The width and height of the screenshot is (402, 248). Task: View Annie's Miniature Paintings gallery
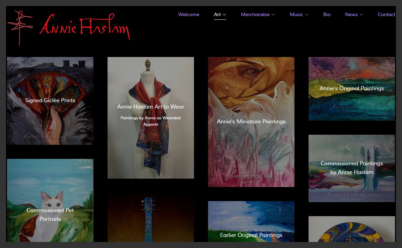[251, 122]
